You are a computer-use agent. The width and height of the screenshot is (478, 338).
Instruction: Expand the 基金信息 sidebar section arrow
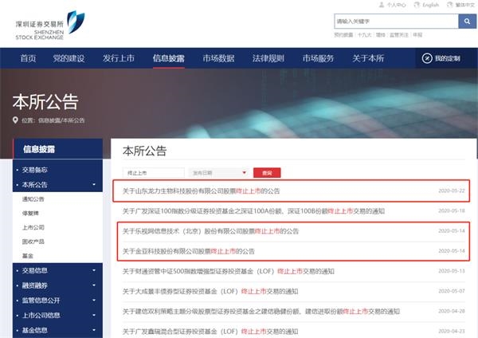[x=94, y=330]
